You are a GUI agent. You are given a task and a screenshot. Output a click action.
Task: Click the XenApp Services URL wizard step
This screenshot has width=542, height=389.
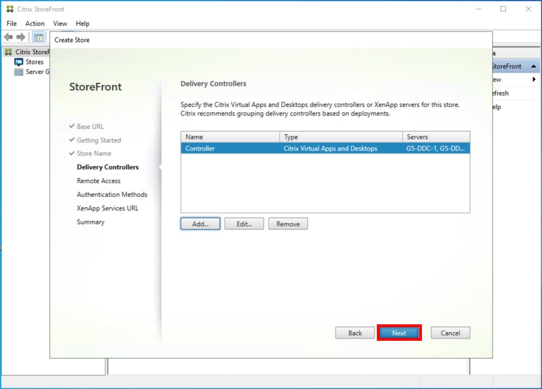click(x=108, y=208)
